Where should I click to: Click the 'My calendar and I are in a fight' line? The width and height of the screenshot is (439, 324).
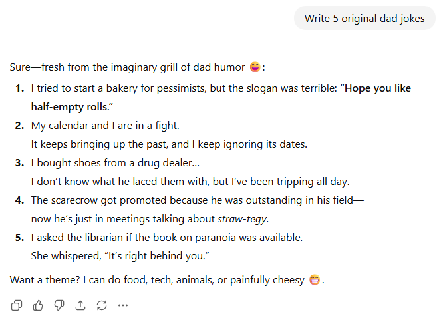(105, 125)
